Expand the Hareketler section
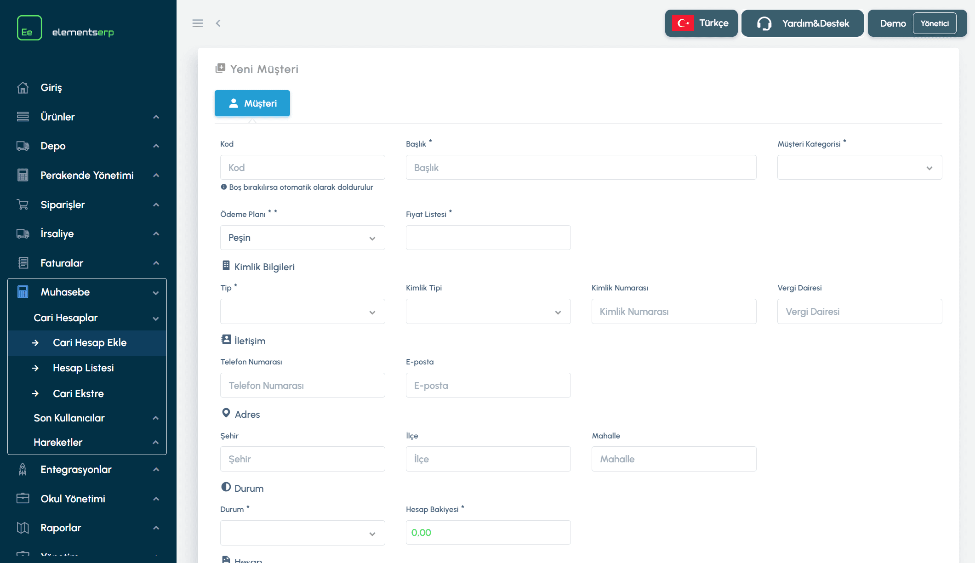Image resolution: width=975 pixels, height=563 pixels. point(87,442)
